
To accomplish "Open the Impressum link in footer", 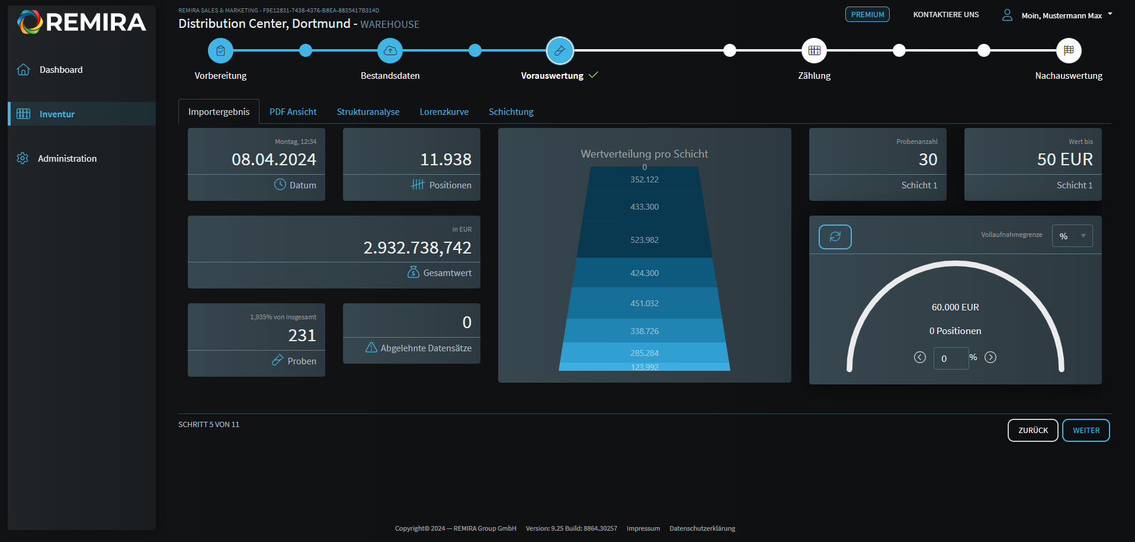I will (x=643, y=528).
